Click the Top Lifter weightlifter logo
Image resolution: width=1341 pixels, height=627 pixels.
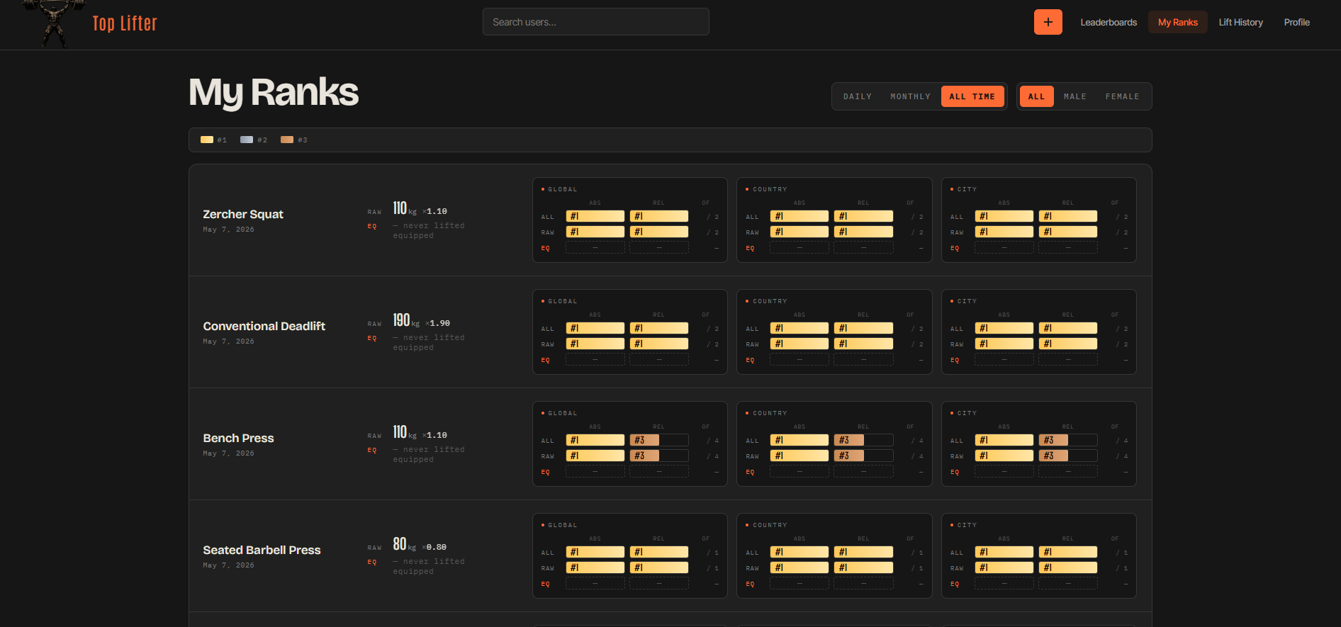click(x=54, y=23)
